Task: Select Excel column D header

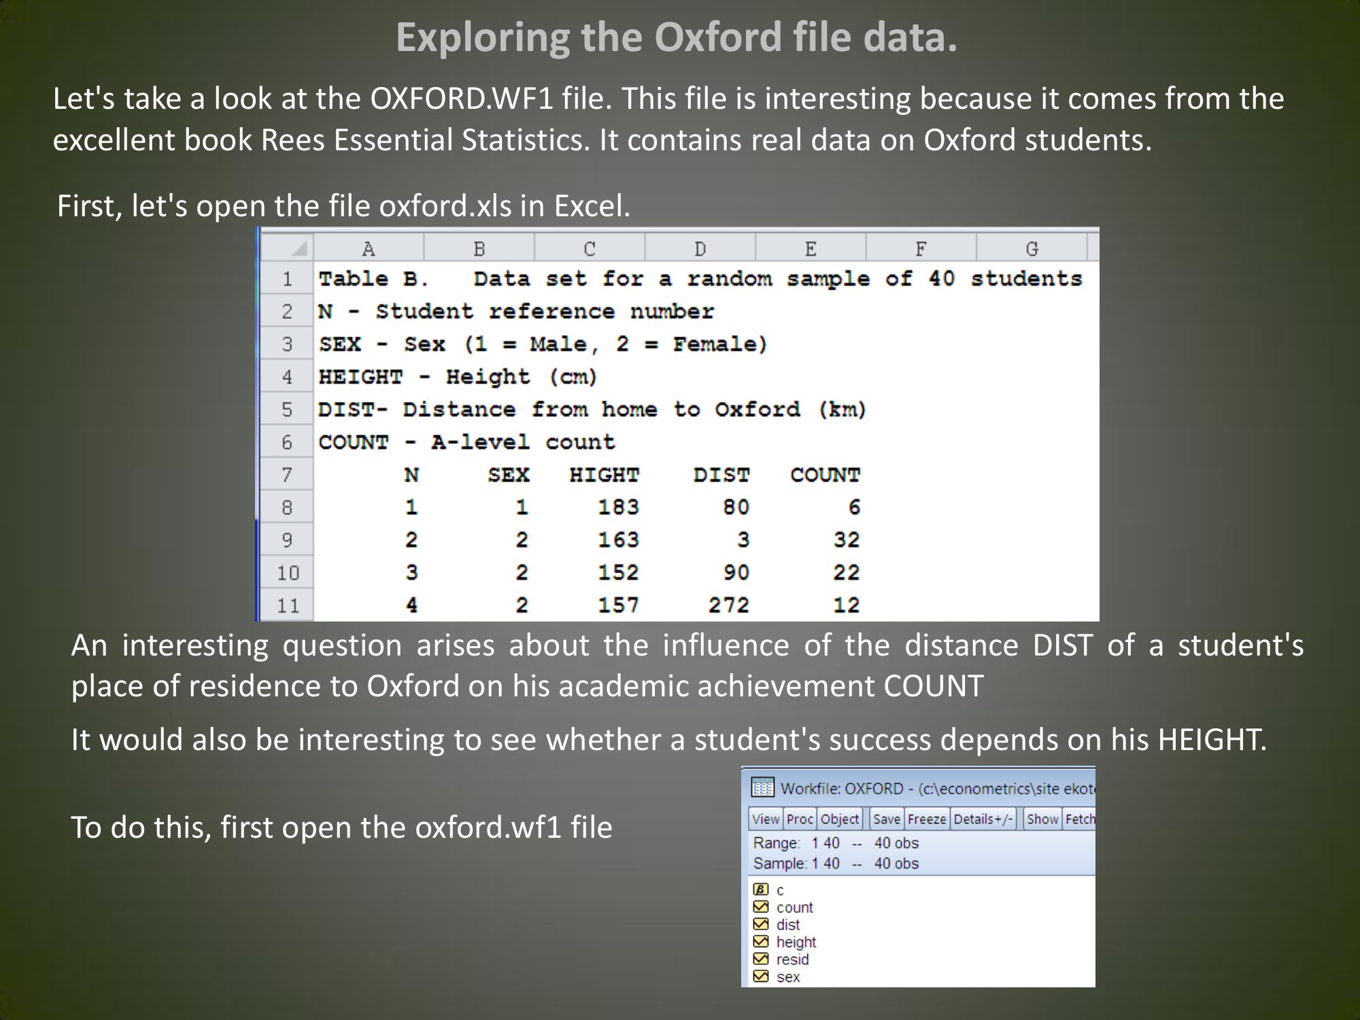Action: click(x=700, y=249)
